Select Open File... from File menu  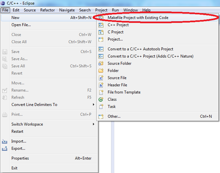tap(21, 25)
